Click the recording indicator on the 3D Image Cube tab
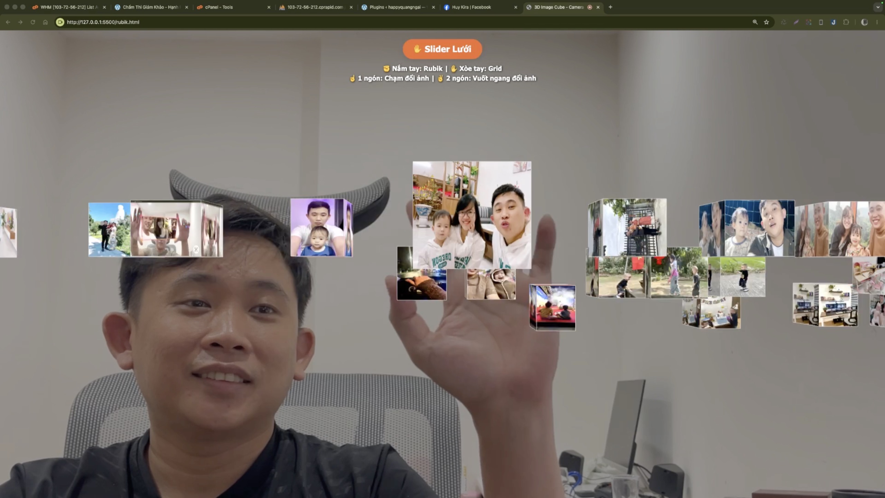885x498 pixels. point(590,7)
